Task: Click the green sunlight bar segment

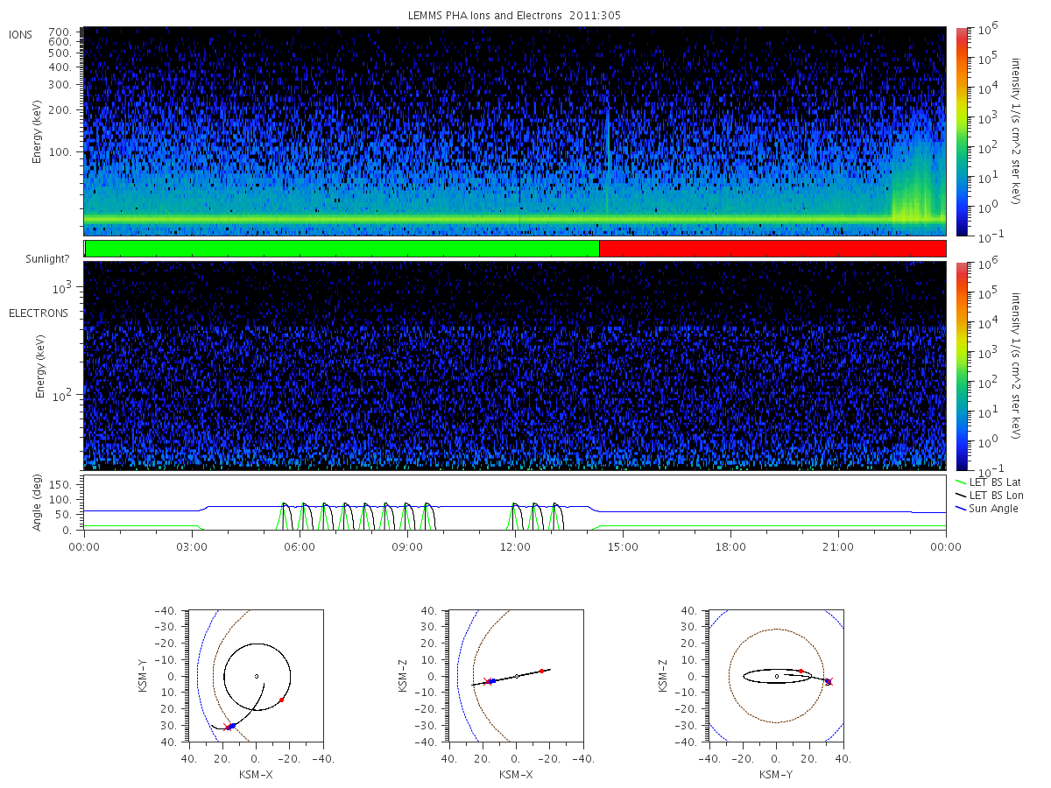Action: pyautogui.click(x=342, y=249)
